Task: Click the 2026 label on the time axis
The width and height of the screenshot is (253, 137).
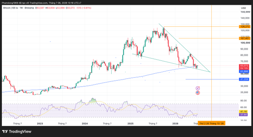Action: point(175,124)
